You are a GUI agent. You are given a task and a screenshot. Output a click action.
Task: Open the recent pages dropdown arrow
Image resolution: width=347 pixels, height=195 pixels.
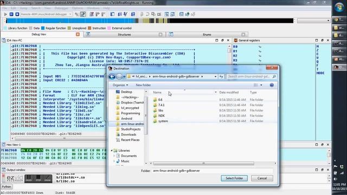point(124,77)
